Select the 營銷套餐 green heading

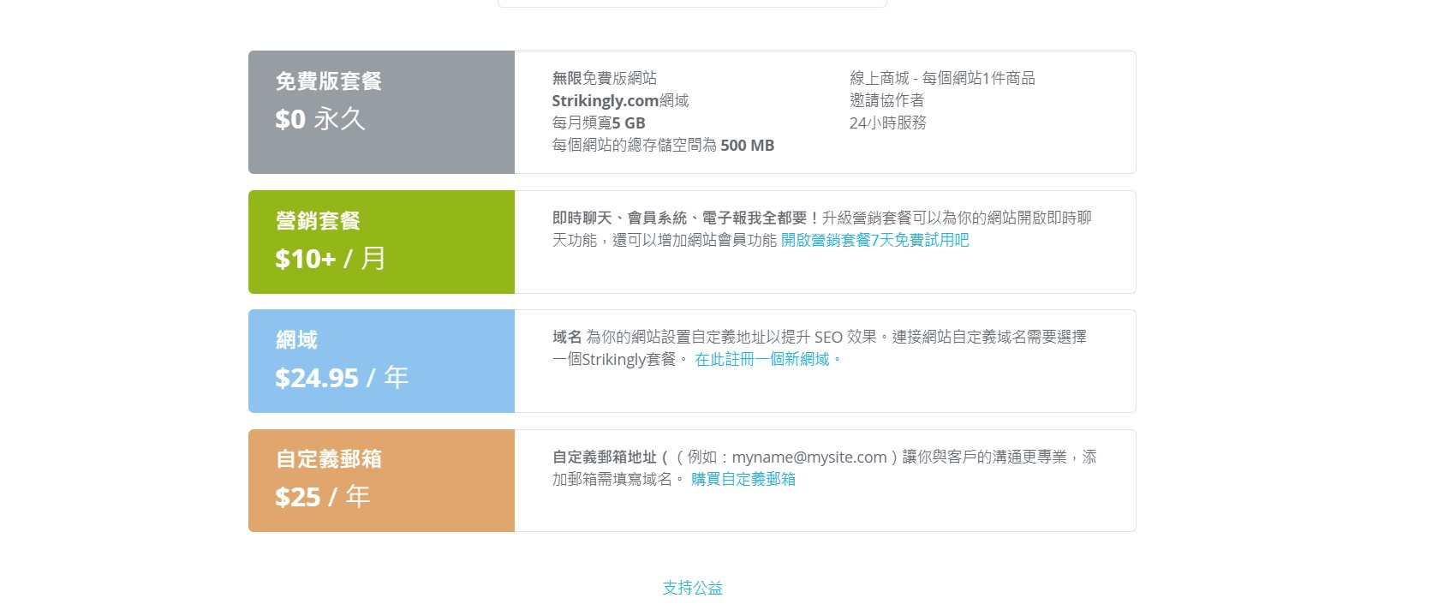click(318, 221)
